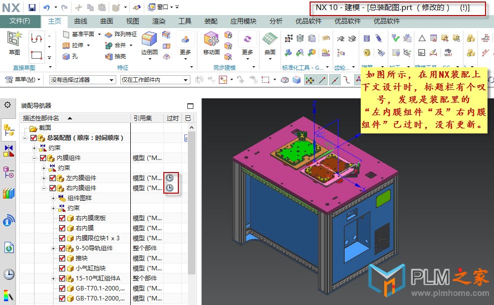Click the out-of-date clock for 右内膜组件
Viewport: 494px width, 305px height.
click(169, 188)
